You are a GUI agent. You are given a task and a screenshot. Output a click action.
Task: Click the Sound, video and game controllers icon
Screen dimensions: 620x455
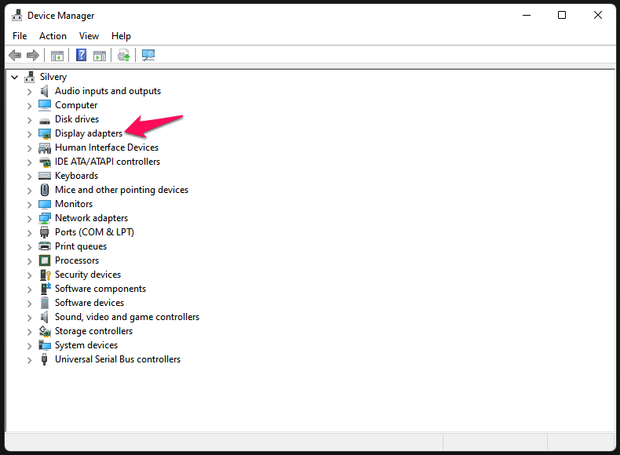coord(44,317)
